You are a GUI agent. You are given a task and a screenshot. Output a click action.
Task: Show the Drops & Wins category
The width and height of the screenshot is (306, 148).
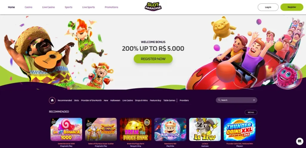(x=141, y=101)
